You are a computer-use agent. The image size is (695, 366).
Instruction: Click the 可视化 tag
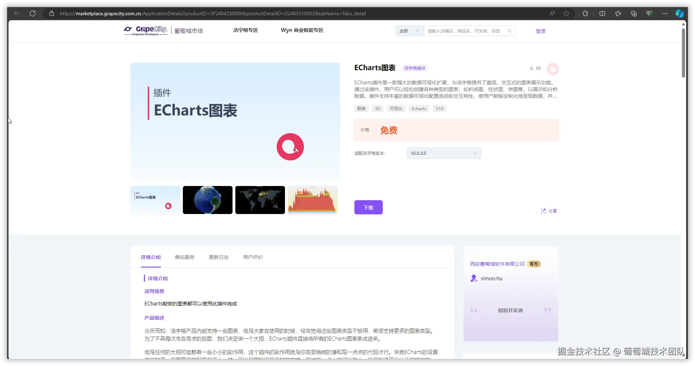396,109
